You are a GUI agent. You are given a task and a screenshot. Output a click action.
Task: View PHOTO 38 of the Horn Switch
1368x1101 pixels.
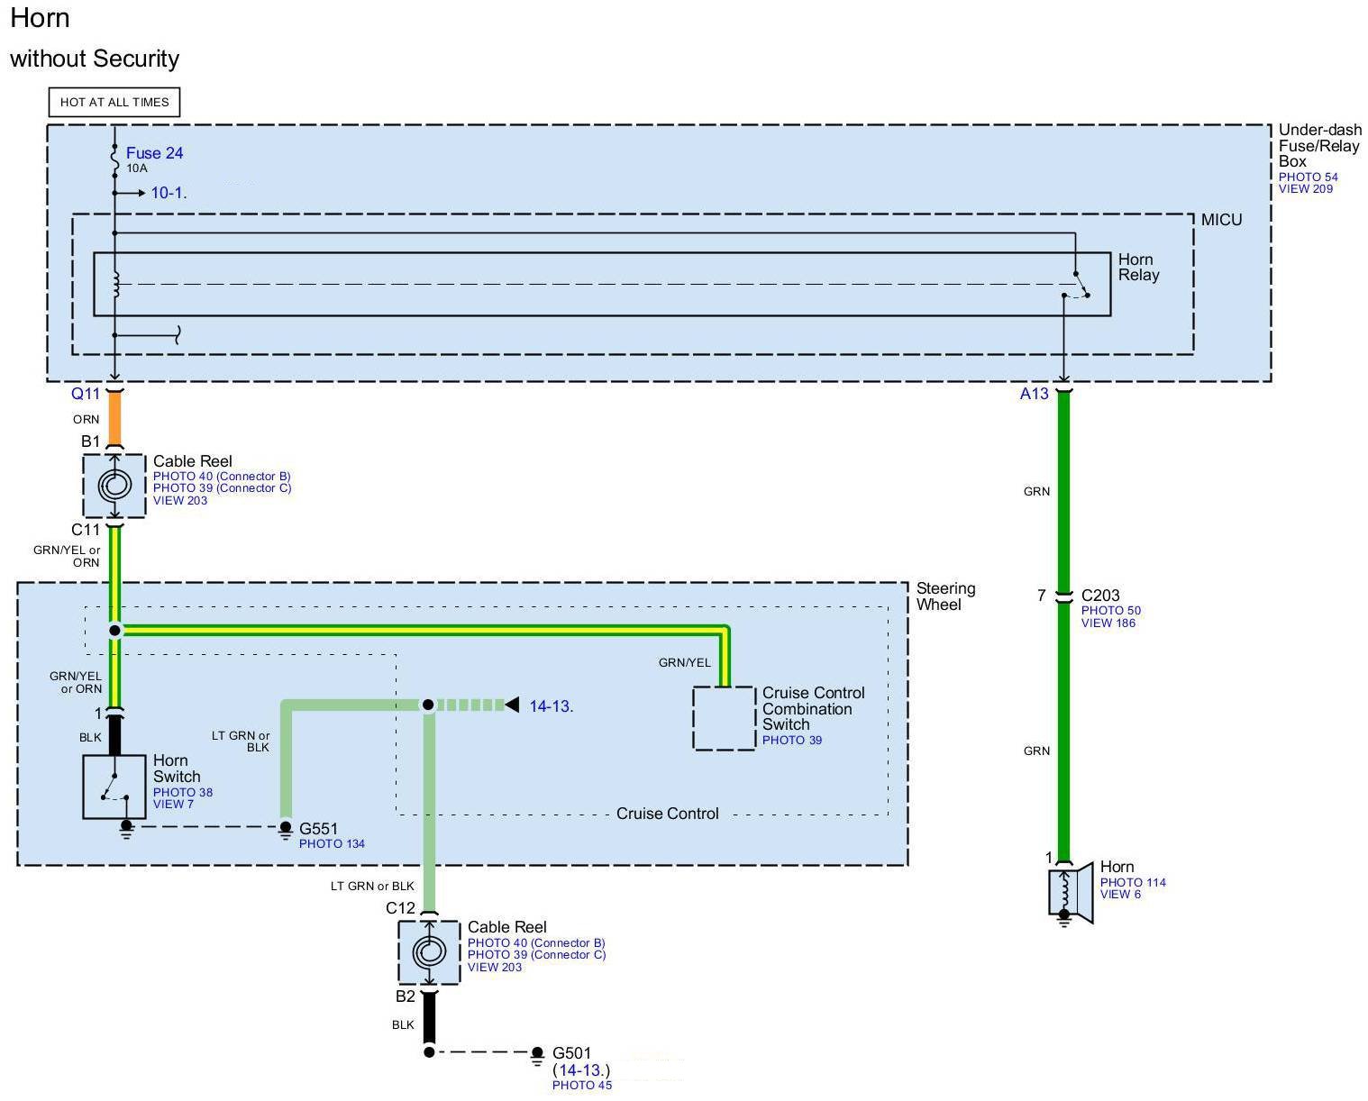click(x=183, y=792)
